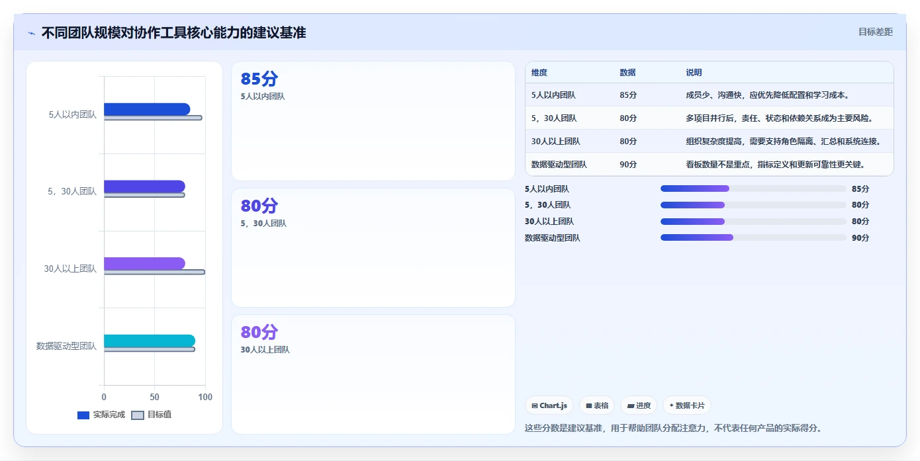Click the progress bar for 数据驱动型团队
Screen dimensions: 920x461
(753, 237)
